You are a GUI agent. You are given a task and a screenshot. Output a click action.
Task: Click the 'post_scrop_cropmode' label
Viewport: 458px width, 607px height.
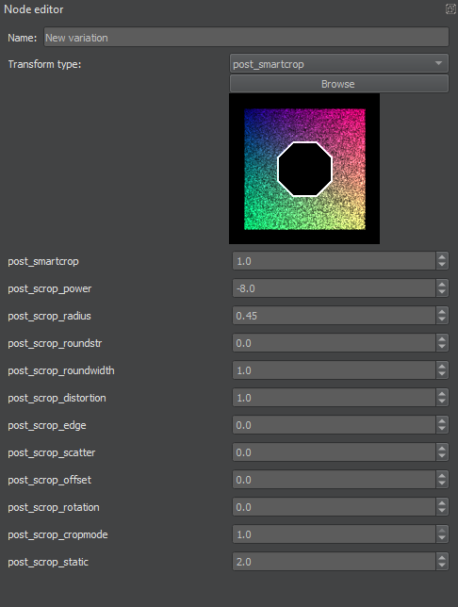[x=57, y=535]
